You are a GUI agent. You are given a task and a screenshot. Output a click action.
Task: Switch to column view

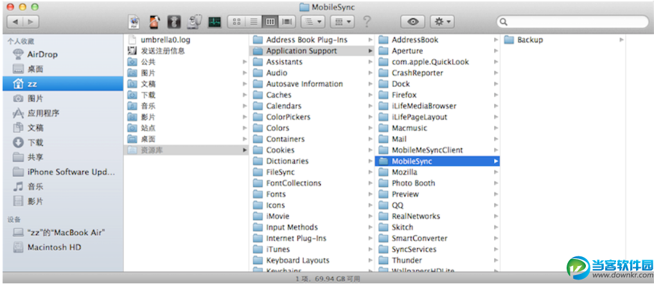coord(270,22)
